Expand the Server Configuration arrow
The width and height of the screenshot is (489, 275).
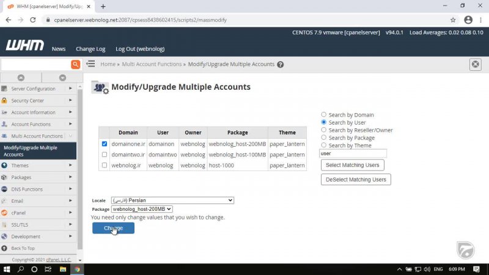(70, 89)
